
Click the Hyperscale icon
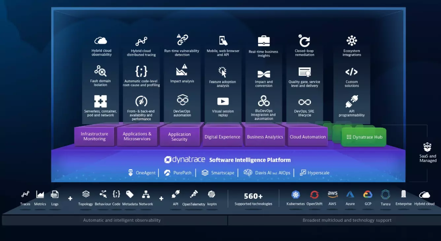click(x=303, y=173)
